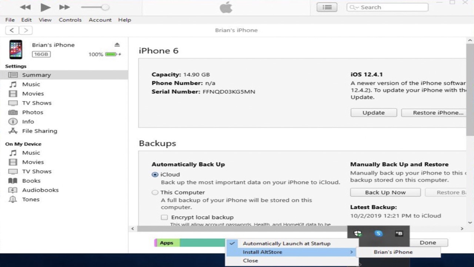Open the list view toolbar button
Viewport: 474px width, 267px height.
tap(327, 7)
